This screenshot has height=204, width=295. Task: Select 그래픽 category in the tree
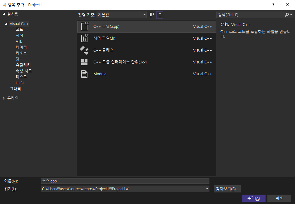[15, 89]
